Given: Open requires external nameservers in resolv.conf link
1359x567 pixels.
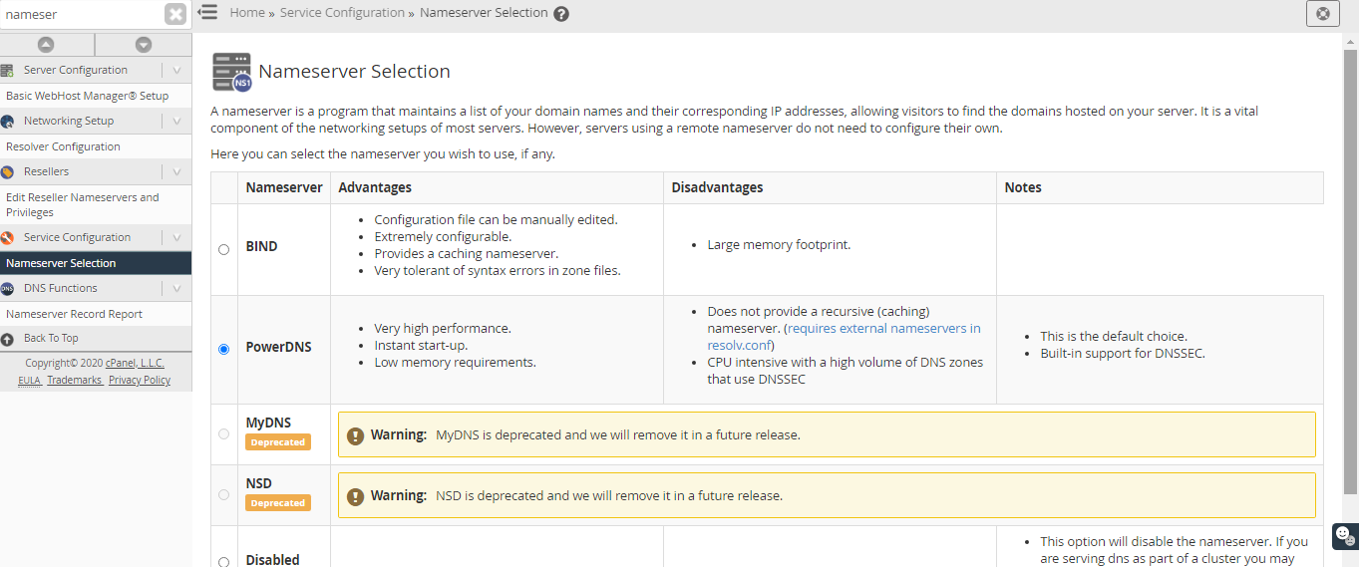Looking at the screenshot, I should click(883, 337).
